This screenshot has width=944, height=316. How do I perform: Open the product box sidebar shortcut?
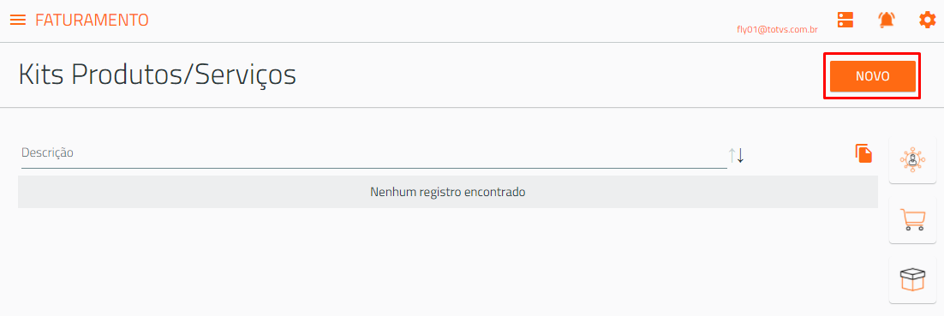[912, 280]
